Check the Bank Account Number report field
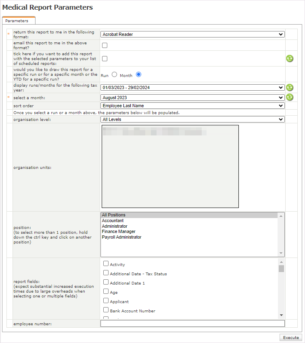305x343 pixels. (x=106, y=310)
